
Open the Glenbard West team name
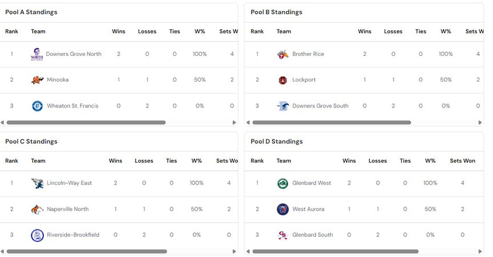click(x=312, y=183)
